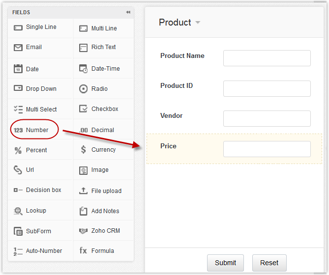Viewport: 329px width, 275px height.
Task: Select the Email field icon
Action: (x=18, y=48)
